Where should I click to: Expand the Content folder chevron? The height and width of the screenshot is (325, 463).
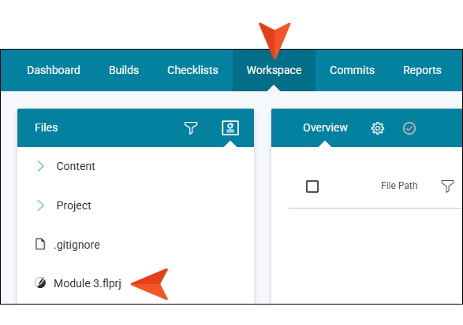click(x=40, y=166)
